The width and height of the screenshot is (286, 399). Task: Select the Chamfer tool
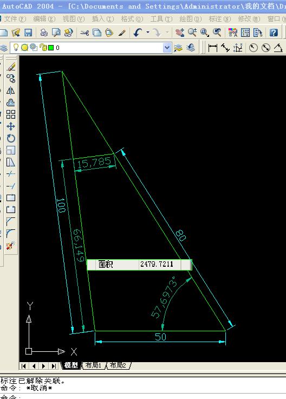[x=11, y=222]
